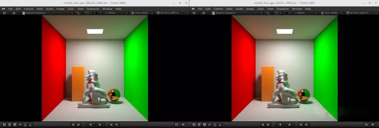The height and width of the screenshot is (128, 379).
Task: Open the session manager icon in the right bottom toolbar
Action: (x=194, y=125)
